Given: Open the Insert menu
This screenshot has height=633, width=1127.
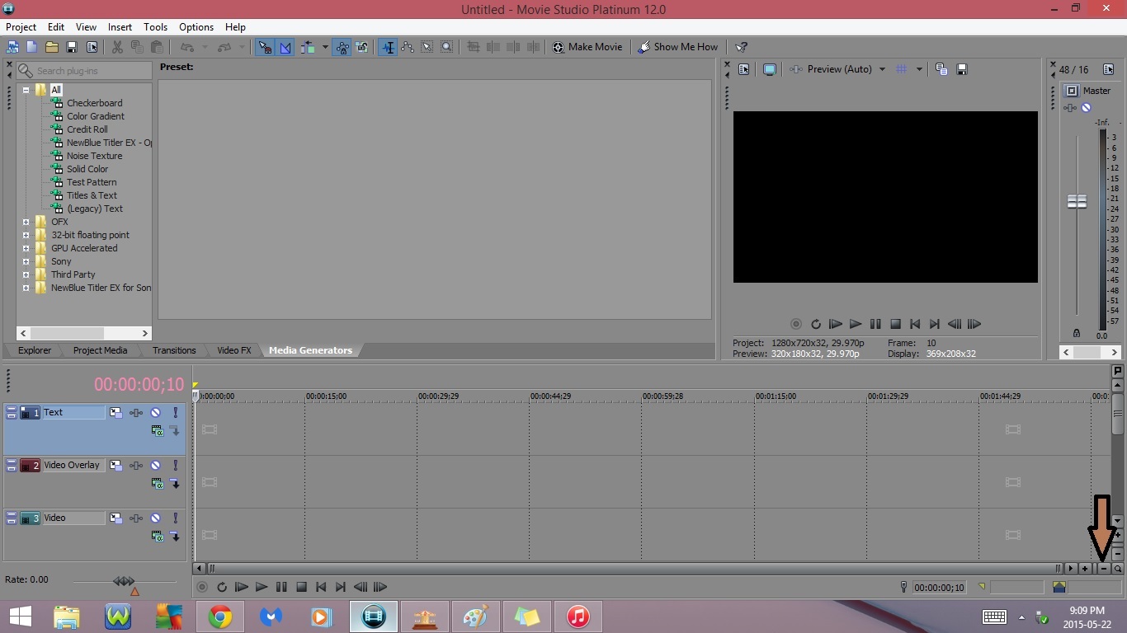Looking at the screenshot, I should tap(120, 27).
